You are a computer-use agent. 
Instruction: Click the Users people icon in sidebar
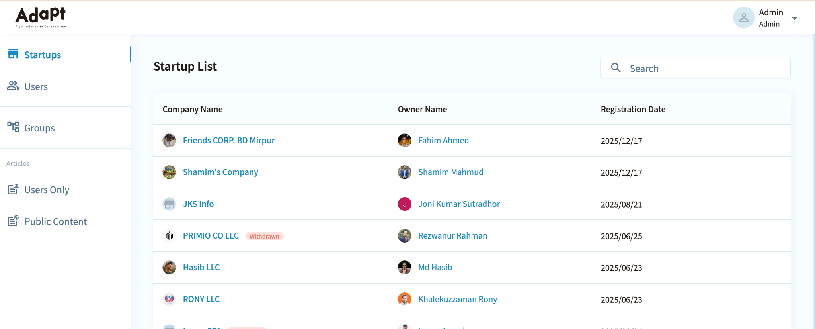13,86
